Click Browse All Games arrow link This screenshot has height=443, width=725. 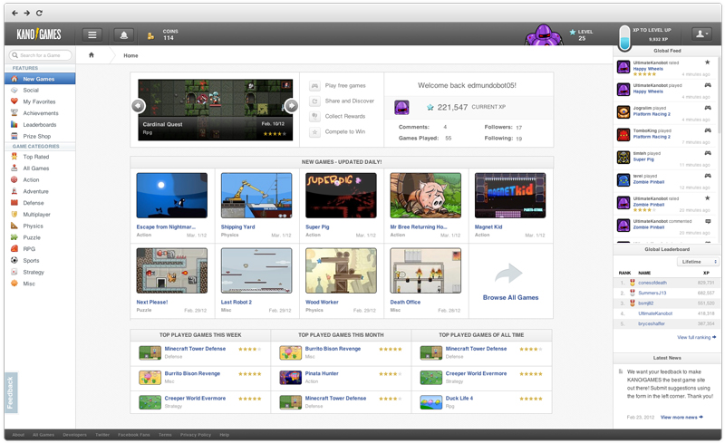(510, 282)
